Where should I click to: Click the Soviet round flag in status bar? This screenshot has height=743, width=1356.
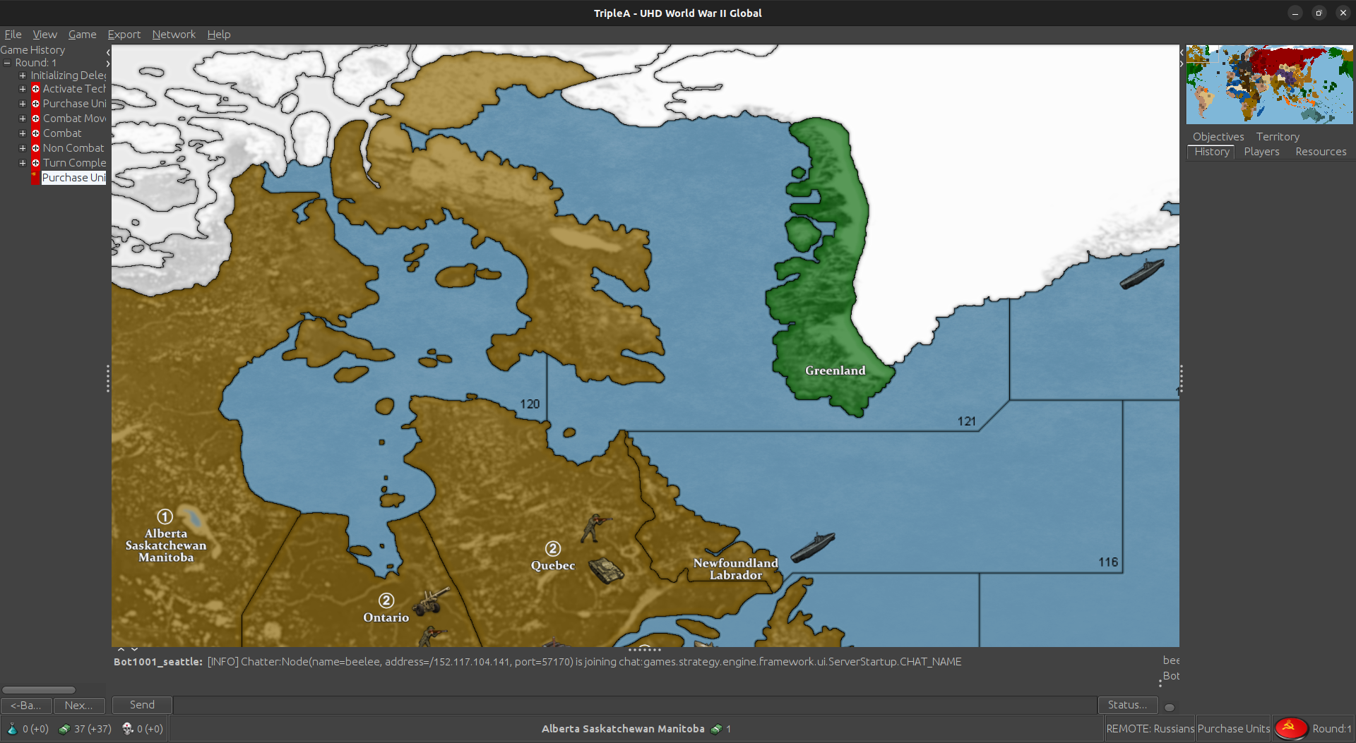[1290, 728]
